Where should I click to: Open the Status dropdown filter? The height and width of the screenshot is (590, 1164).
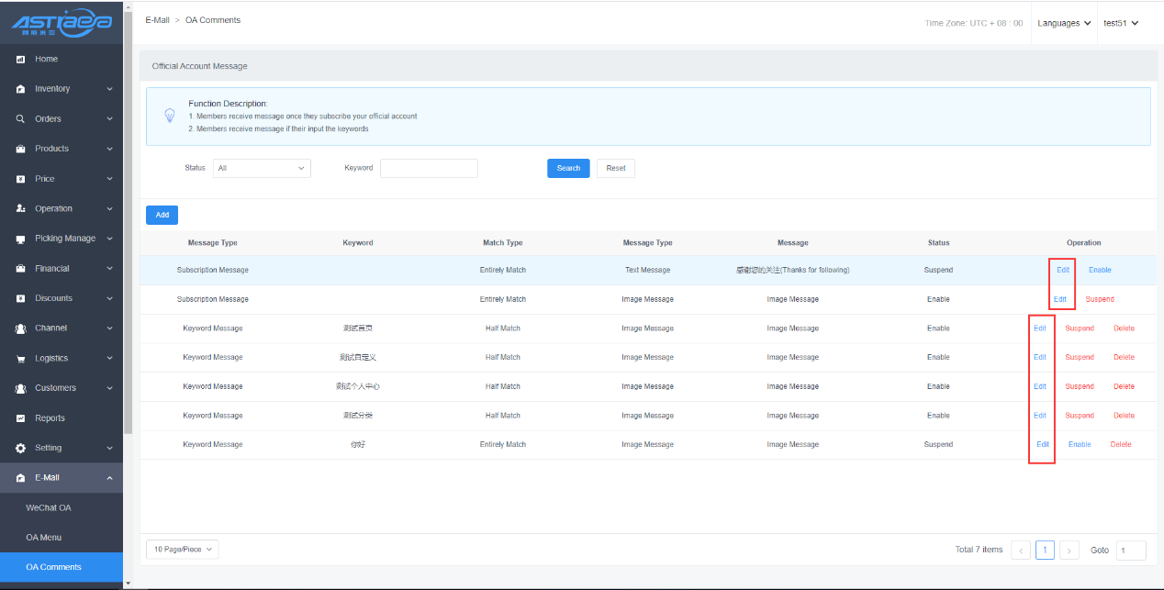click(x=262, y=169)
